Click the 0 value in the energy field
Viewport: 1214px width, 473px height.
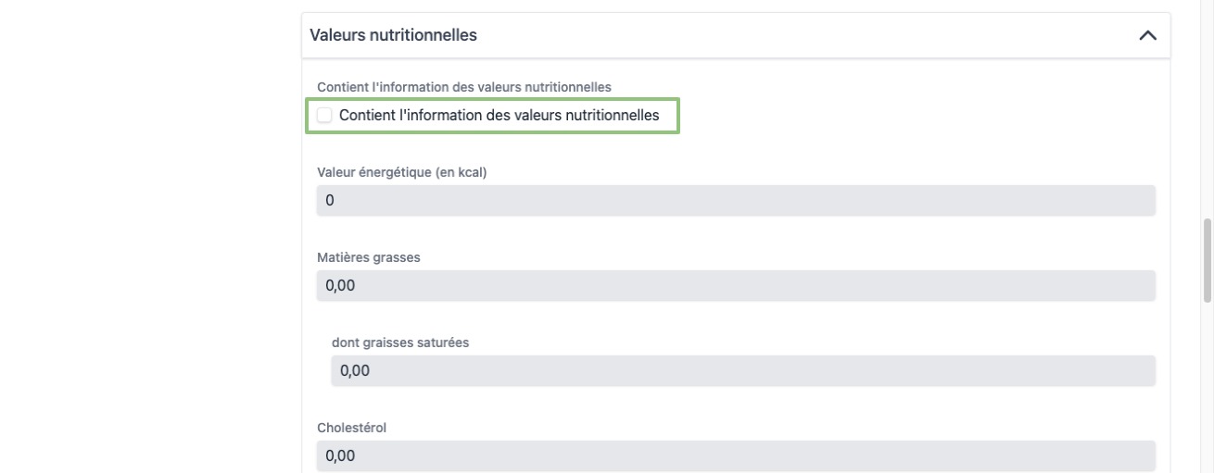(x=330, y=201)
